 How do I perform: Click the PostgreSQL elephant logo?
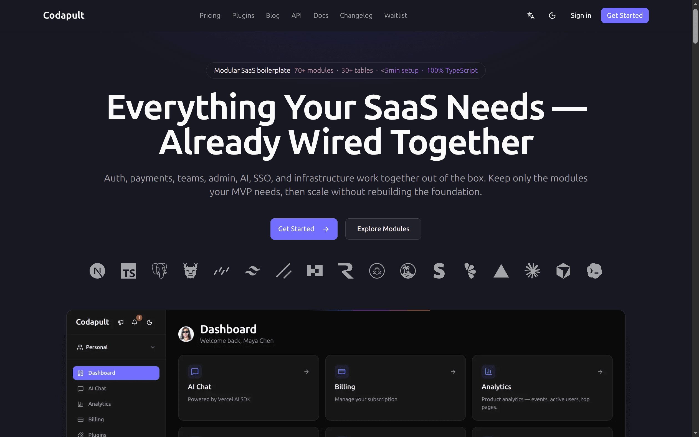click(x=159, y=271)
